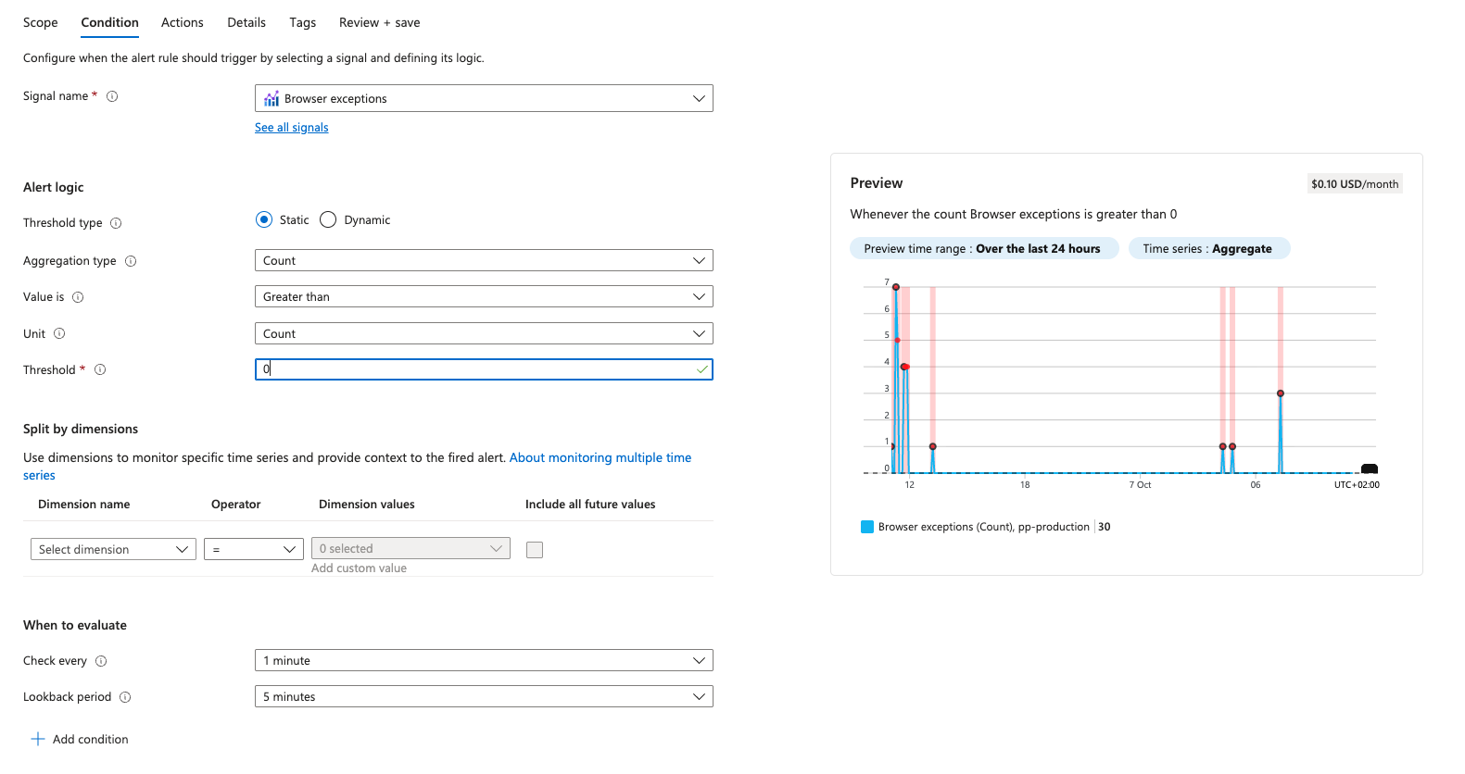Screen dimensions: 1465x774
Task: Switch to the Actions tab
Action: 182,22
